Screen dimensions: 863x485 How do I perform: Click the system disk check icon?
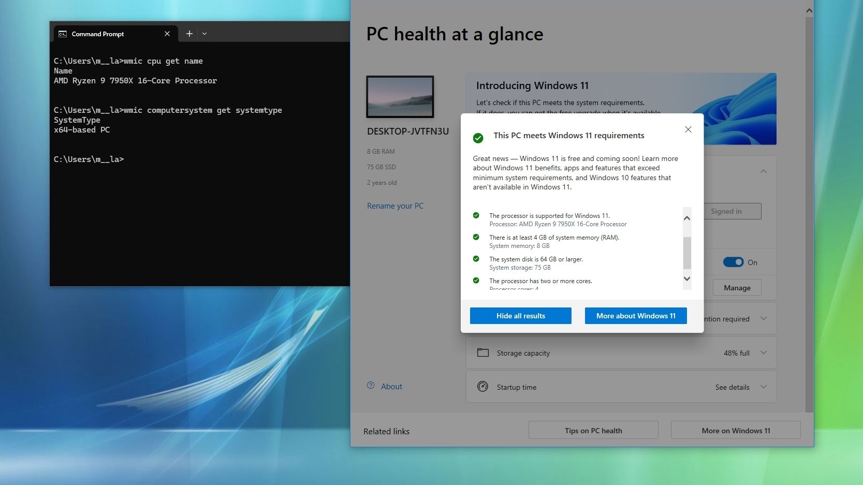(476, 259)
